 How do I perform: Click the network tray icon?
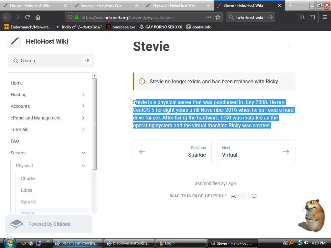300,243
